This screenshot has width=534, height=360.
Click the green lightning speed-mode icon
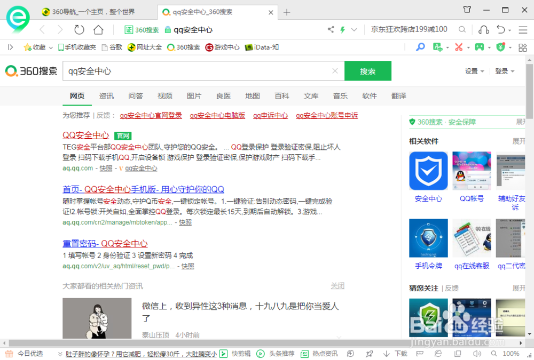[x=343, y=30]
